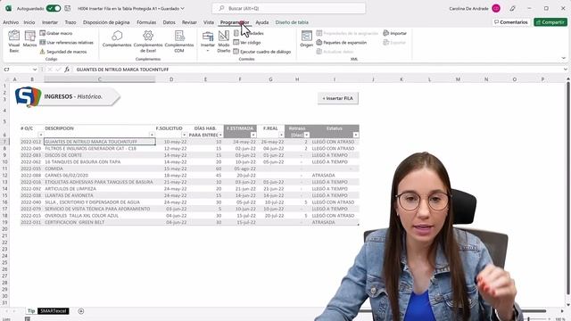Open Seguridad de macros settings
The height and width of the screenshot is (321, 571).
(63, 52)
